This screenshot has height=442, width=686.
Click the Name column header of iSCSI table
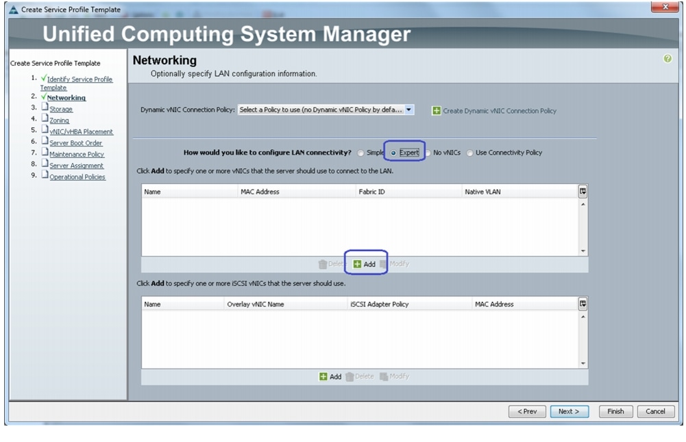(x=182, y=304)
